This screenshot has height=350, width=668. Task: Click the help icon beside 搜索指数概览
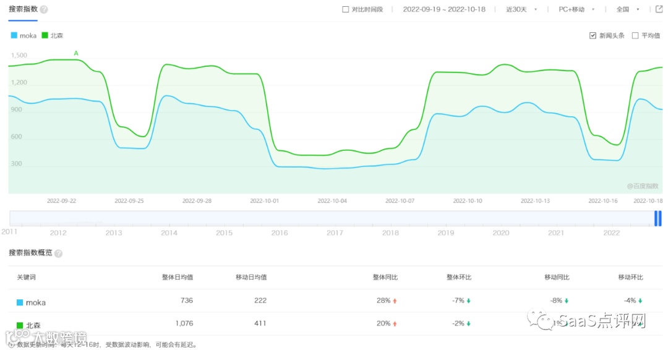[x=58, y=254]
